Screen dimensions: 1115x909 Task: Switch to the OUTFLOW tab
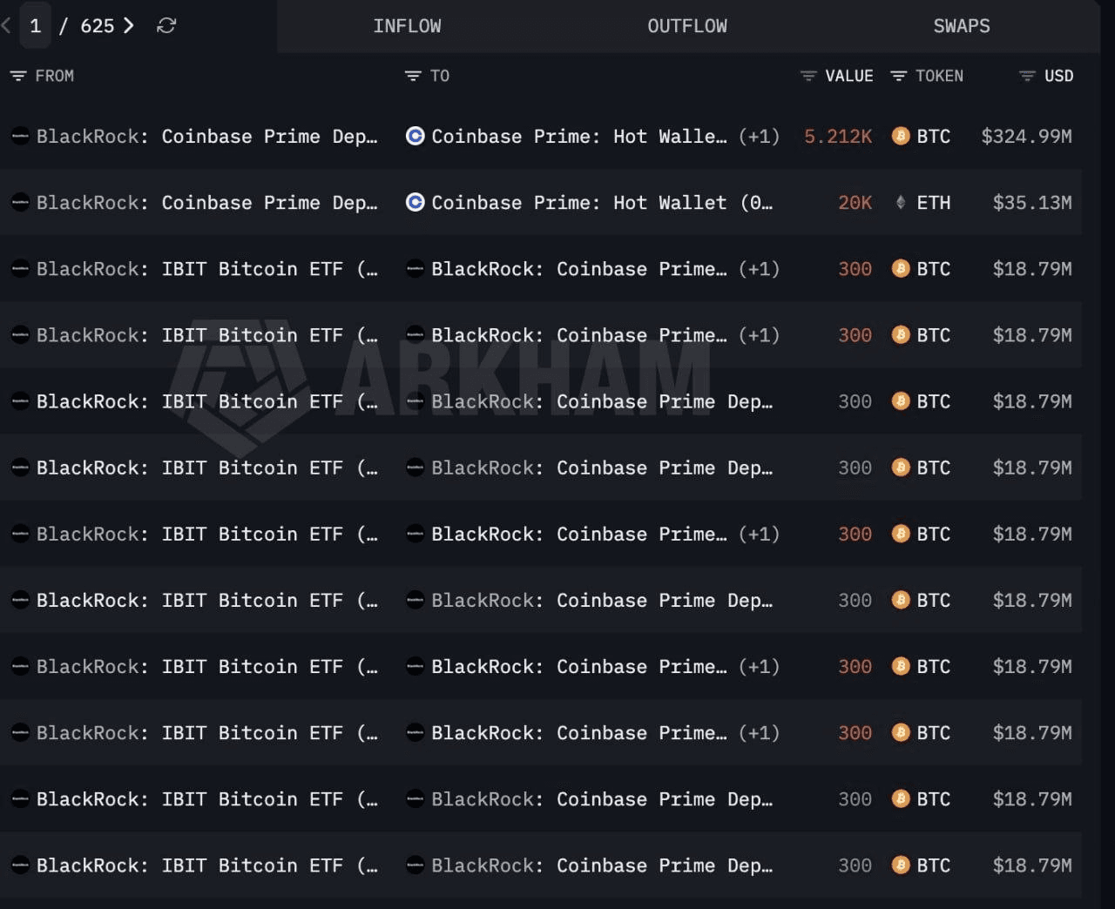686,26
